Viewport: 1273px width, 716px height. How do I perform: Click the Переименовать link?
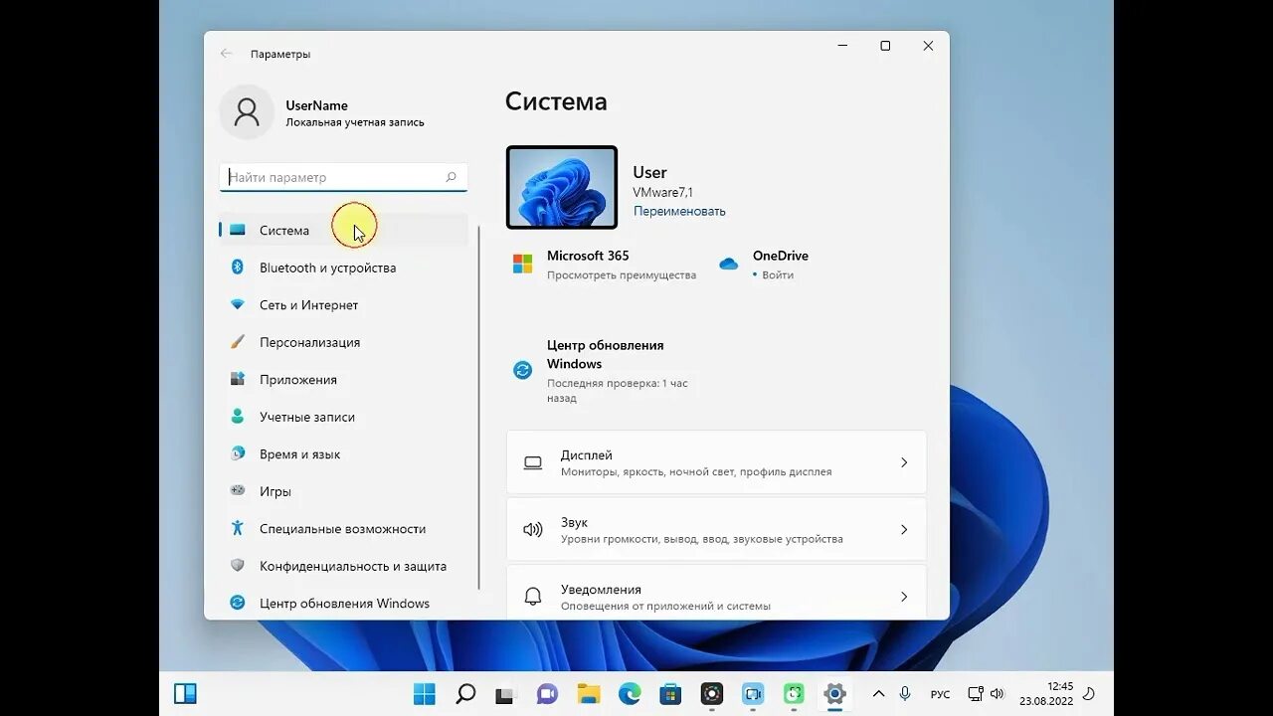click(x=679, y=211)
